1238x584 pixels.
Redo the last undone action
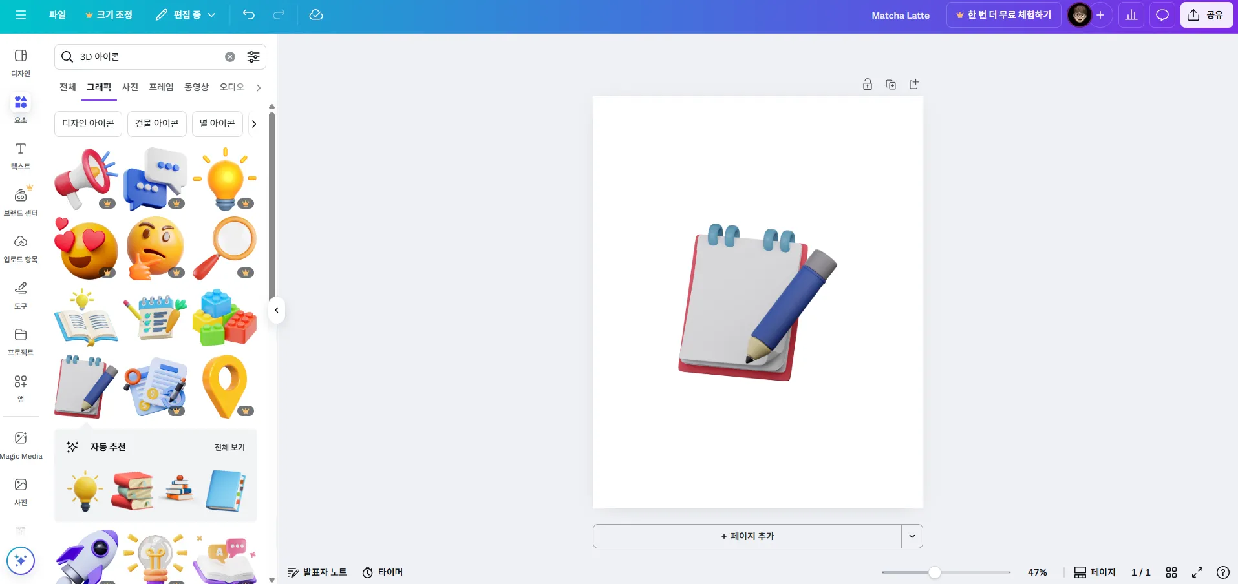[279, 15]
